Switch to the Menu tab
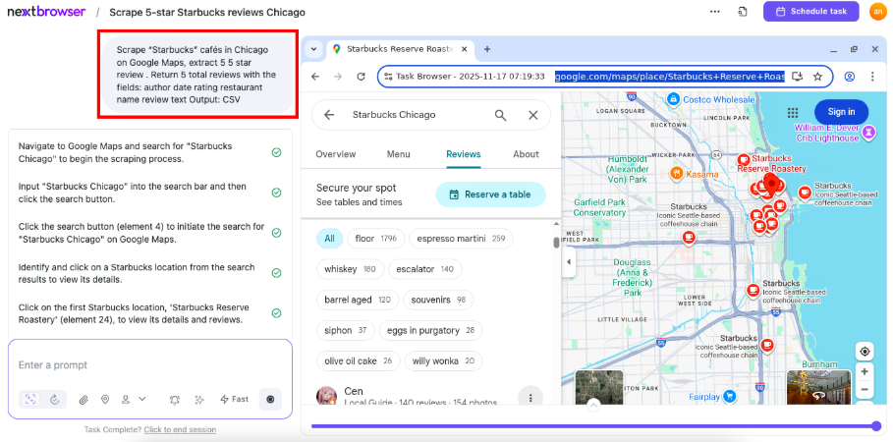 tap(399, 154)
